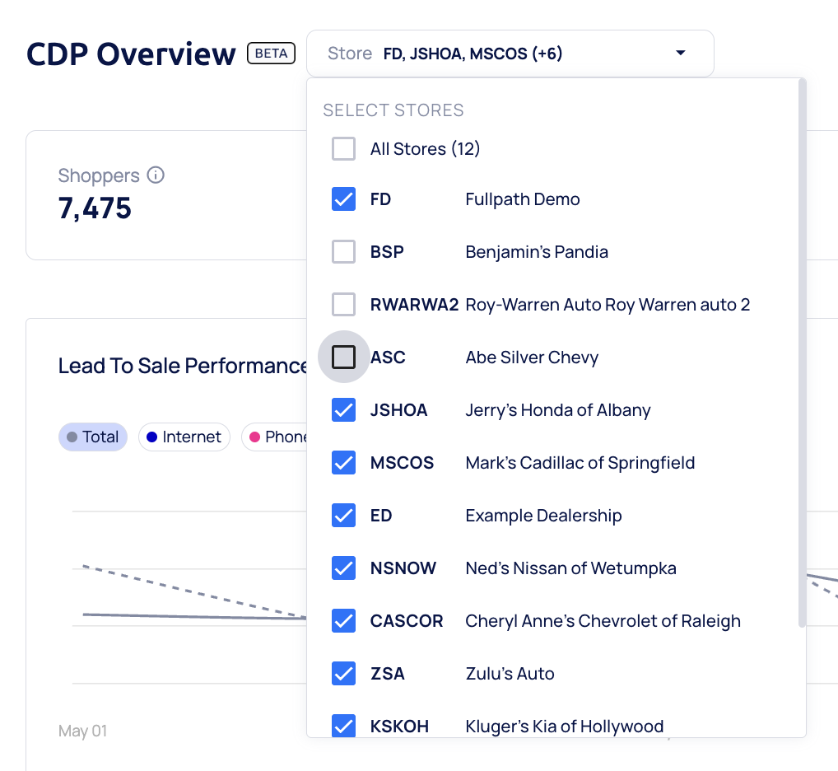Screen dimensions: 838x771
Task: Click the gray dot on the Total chip
Action: coord(72,437)
